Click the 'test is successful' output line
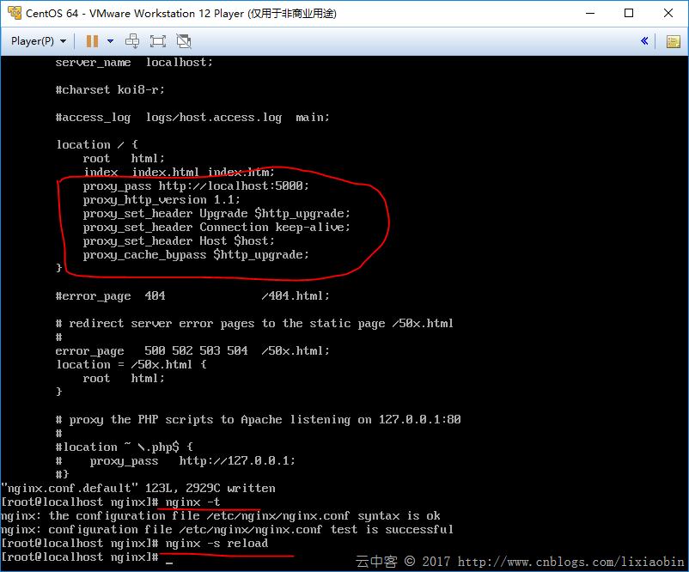The image size is (689, 572). coord(227,529)
